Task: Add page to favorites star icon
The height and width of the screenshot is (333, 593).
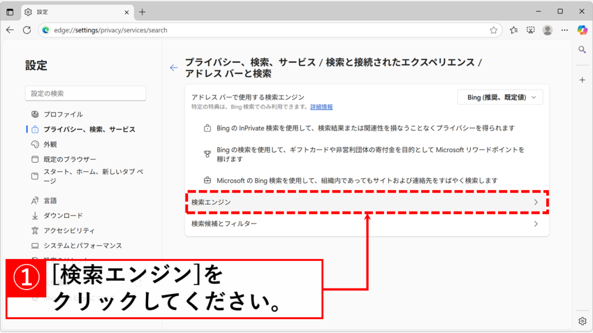Action: coord(493,30)
